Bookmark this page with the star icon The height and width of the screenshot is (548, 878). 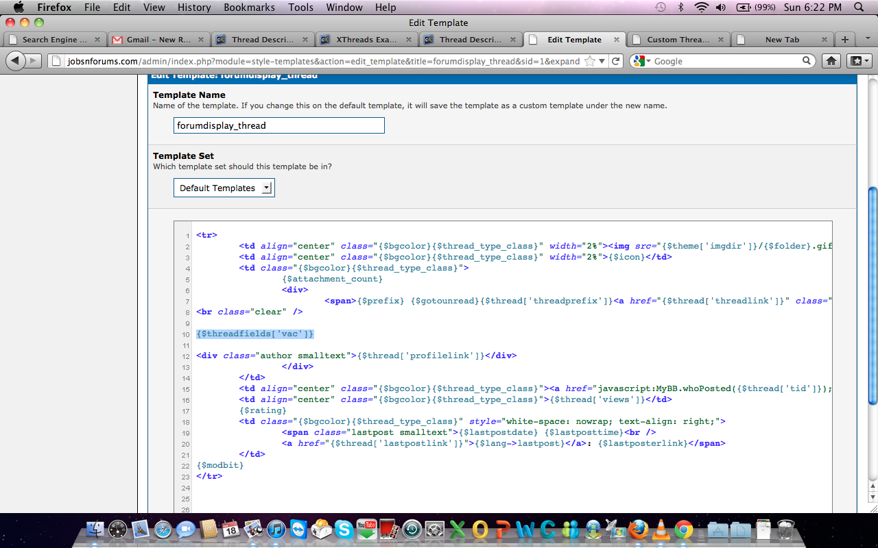click(x=590, y=61)
